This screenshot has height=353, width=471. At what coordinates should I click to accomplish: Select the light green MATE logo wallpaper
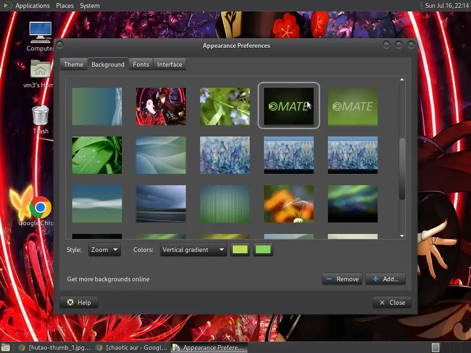click(353, 106)
